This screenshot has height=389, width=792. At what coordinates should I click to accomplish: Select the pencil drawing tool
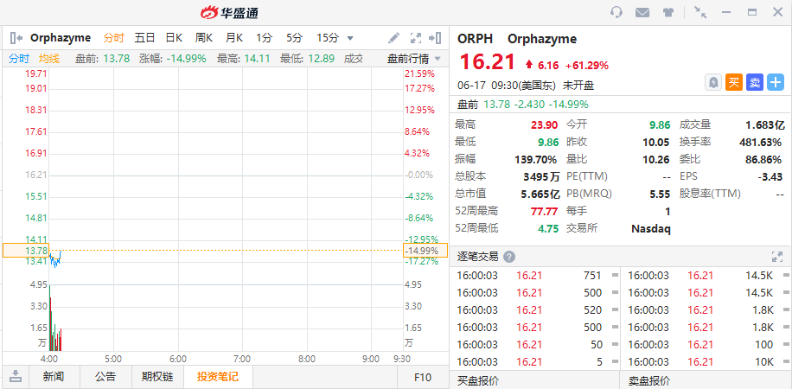(x=393, y=37)
